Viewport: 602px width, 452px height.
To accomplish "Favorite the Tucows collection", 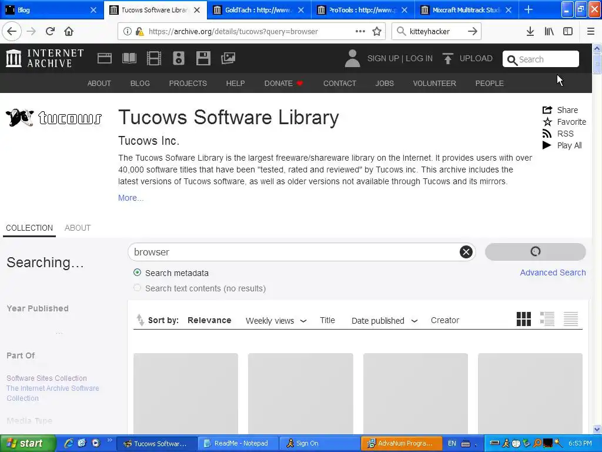I will (564, 122).
